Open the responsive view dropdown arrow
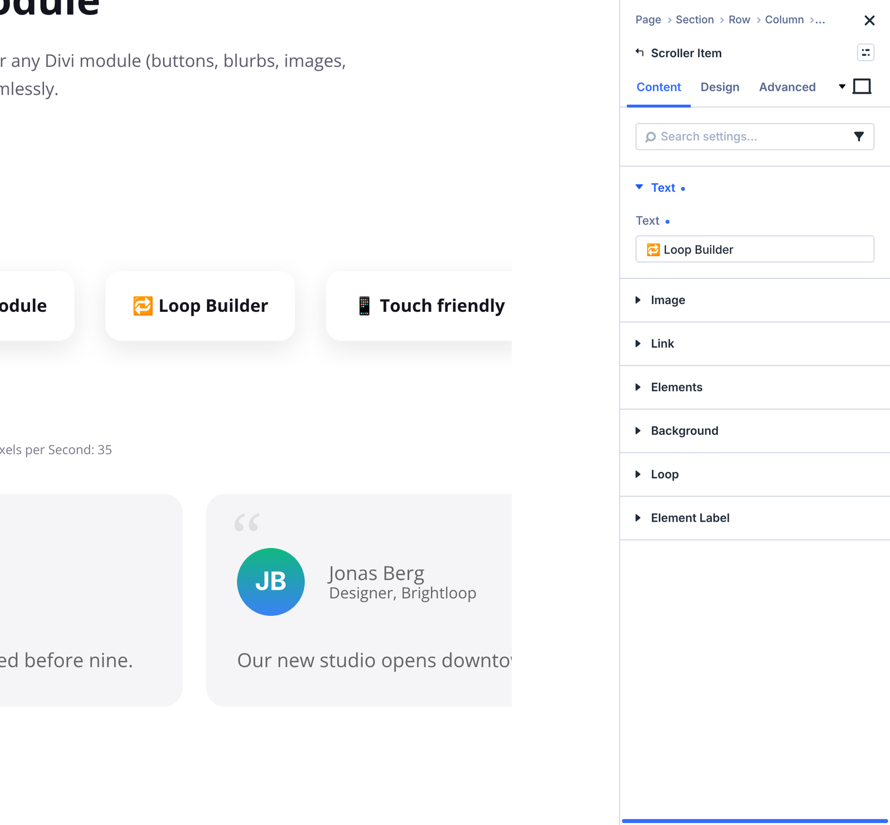This screenshot has width=890, height=825. (x=842, y=86)
